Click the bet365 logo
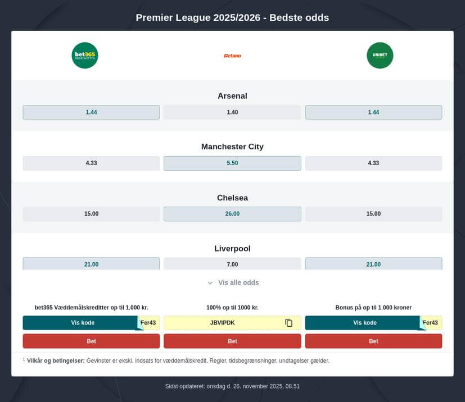Viewport: 465px width, 402px height. pos(84,55)
